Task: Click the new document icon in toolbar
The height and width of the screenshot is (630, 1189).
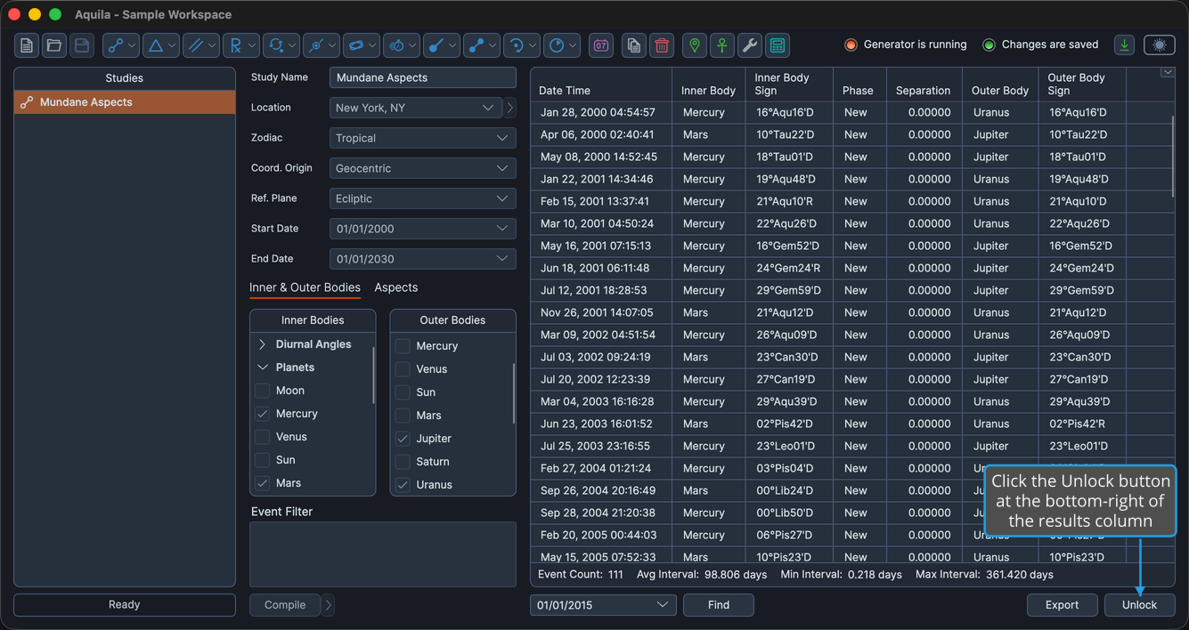Action: pyautogui.click(x=27, y=45)
